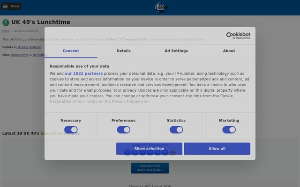Go to the About tab
This screenshot has width=300, height=187.
(x=229, y=51)
